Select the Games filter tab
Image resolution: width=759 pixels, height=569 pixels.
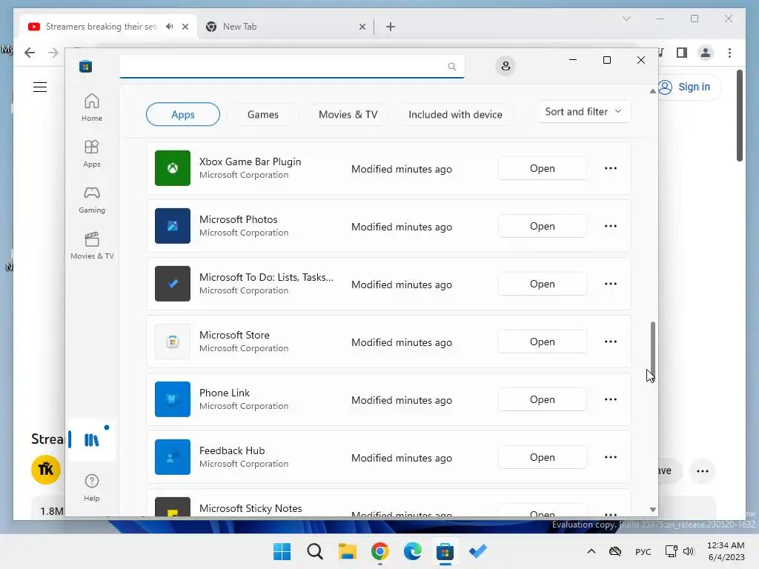[263, 115]
